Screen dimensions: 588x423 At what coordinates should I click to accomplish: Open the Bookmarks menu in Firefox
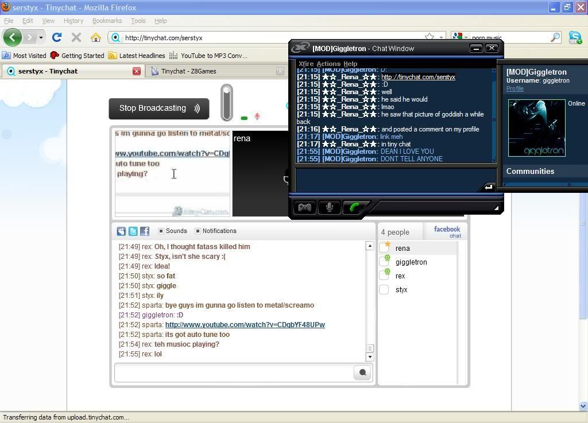[x=107, y=21]
